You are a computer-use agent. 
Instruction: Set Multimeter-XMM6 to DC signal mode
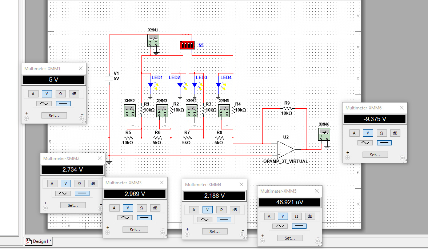tap(384, 143)
